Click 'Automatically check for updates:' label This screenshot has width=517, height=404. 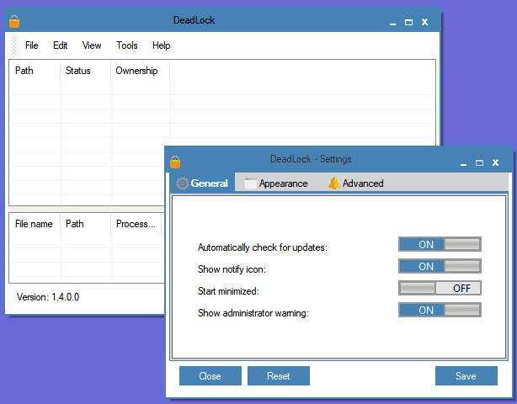[263, 247]
